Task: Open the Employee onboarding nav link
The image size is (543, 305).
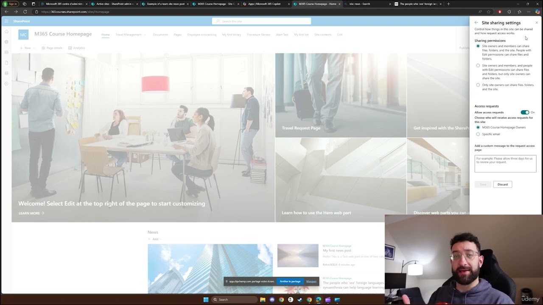Action: point(202,35)
